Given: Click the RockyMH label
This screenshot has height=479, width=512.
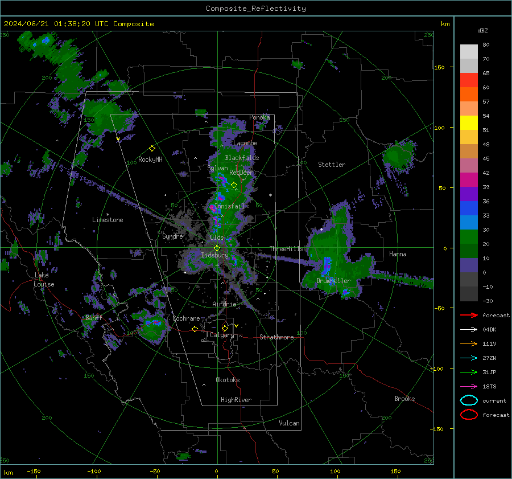Looking at the screenshot, I should (x=150, y=159).
